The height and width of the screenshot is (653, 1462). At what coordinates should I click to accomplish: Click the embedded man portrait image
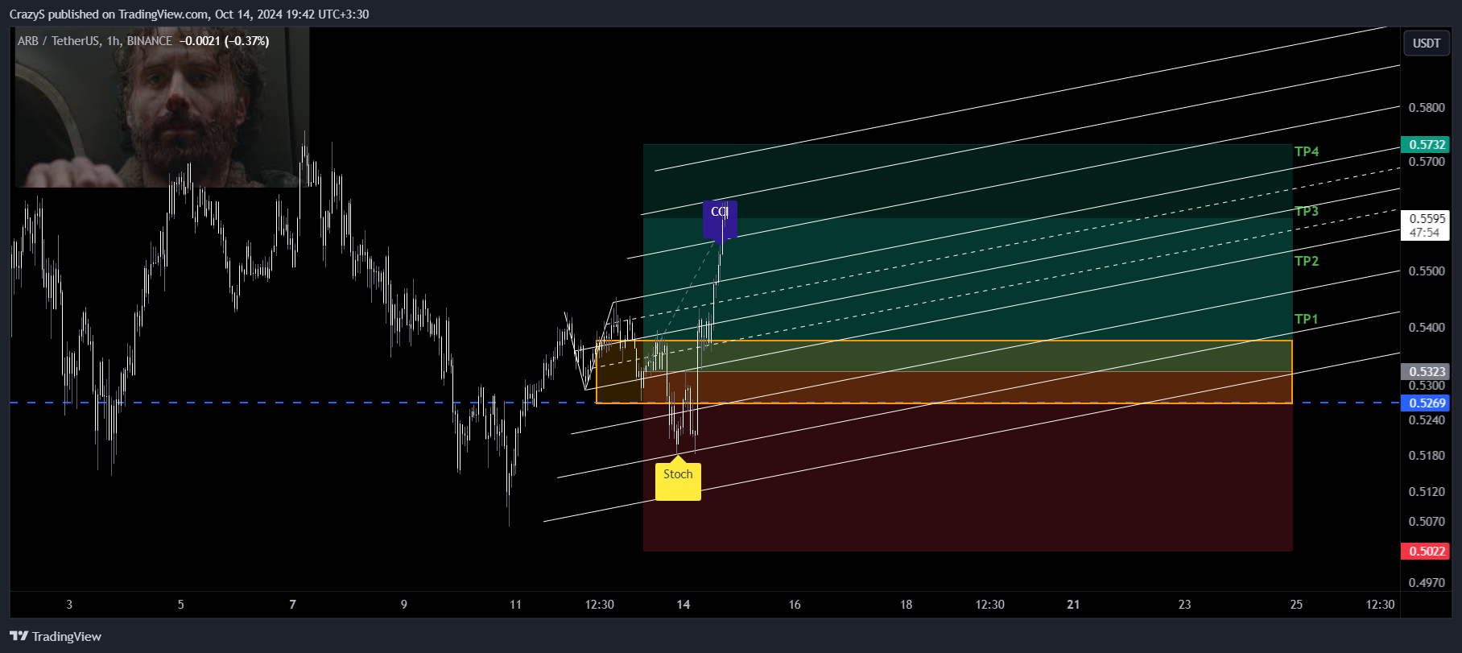pyautogui.click(x=162, y=107)
